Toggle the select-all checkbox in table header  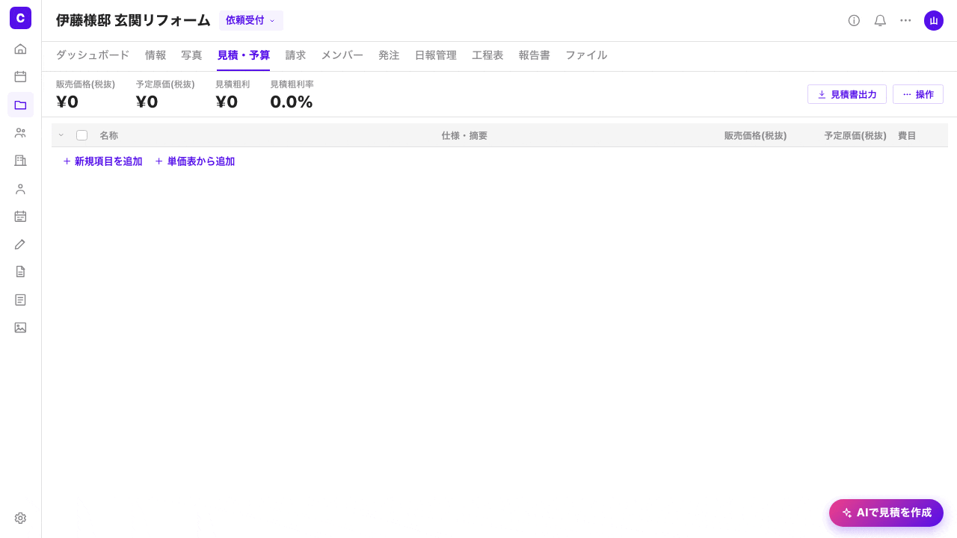[82, 135]
